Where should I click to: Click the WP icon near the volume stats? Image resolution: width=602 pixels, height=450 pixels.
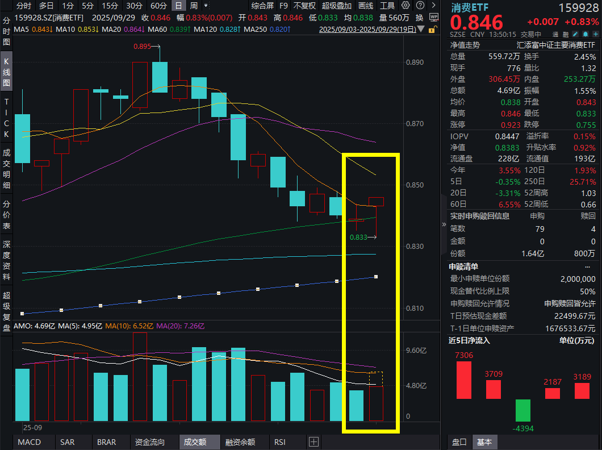click(x=435, y=18)
